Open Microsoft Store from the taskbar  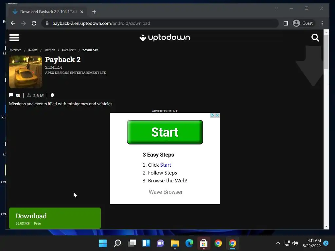pos(203,243)
